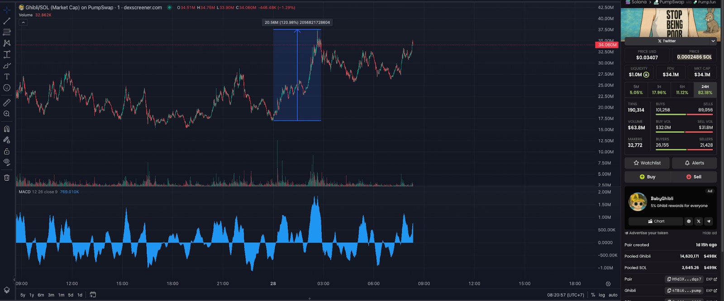Image resolution: width=724 pixels, height=301 pixels.
Task: Click the trash icon to remove drawings
Action: tap(7, 178)
